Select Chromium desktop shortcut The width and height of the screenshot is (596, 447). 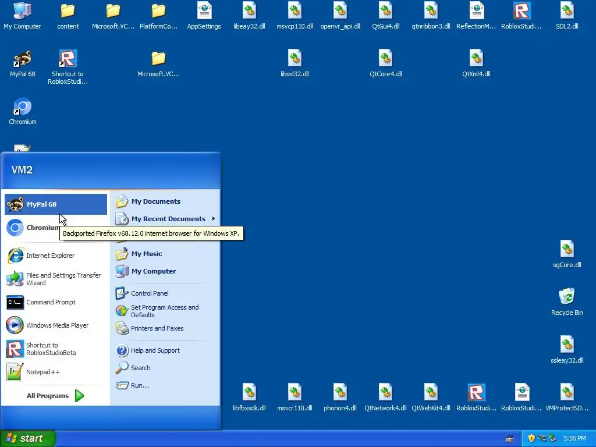pyautogui.click(x=23, y=111)
